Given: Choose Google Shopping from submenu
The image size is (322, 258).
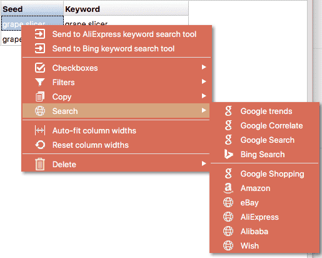Looking at the screenshot, I should (x=264, y=173).
